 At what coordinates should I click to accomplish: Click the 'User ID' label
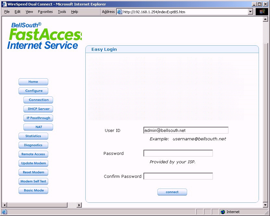(113, 131)
